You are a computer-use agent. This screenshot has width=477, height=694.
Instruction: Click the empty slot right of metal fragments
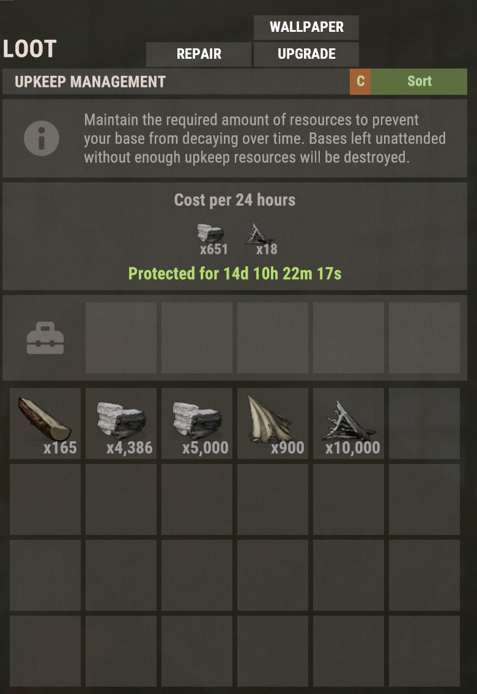(x=424, y=423)
